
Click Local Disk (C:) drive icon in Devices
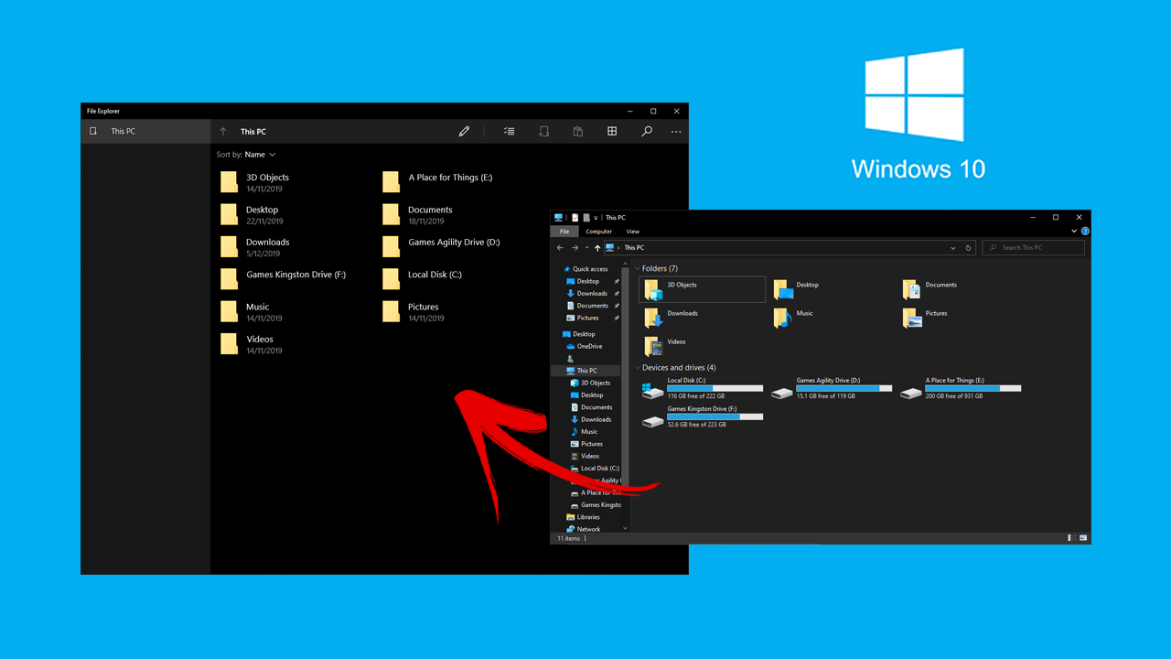(652, 390)
